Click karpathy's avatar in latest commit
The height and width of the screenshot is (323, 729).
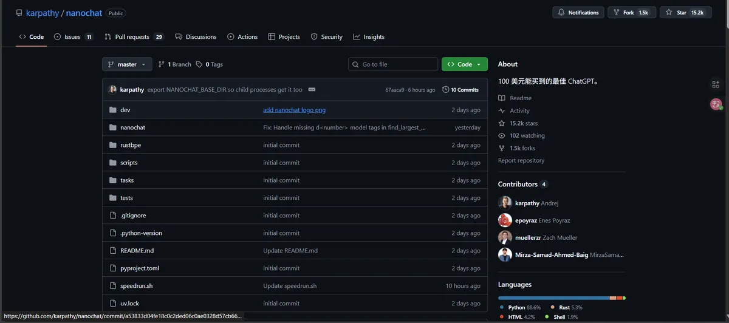[112, 90]
